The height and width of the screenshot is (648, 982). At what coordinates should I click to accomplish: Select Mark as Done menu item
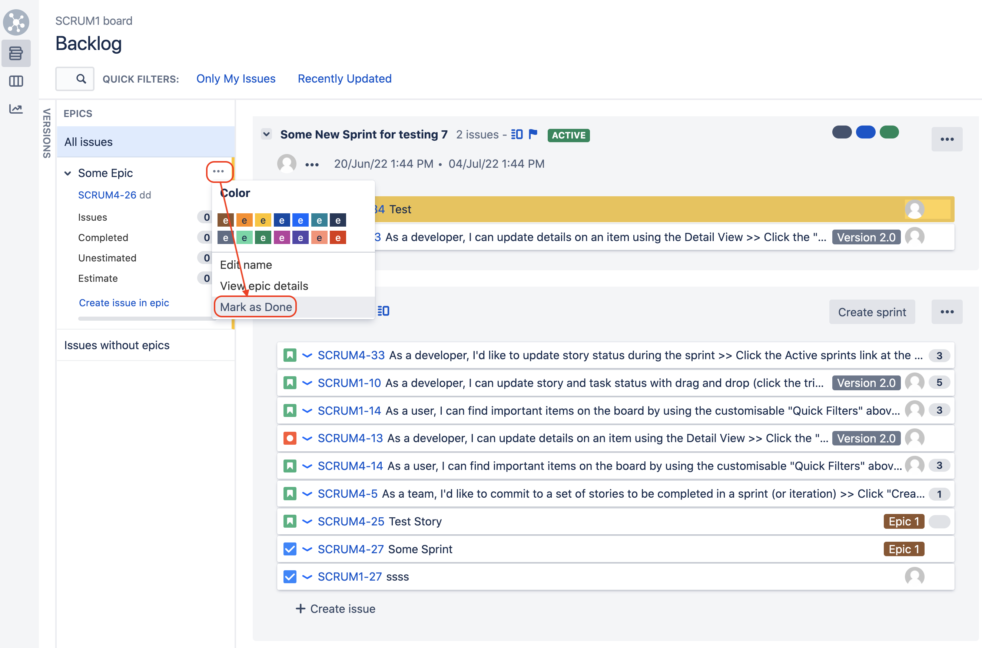tap(256, 307)
